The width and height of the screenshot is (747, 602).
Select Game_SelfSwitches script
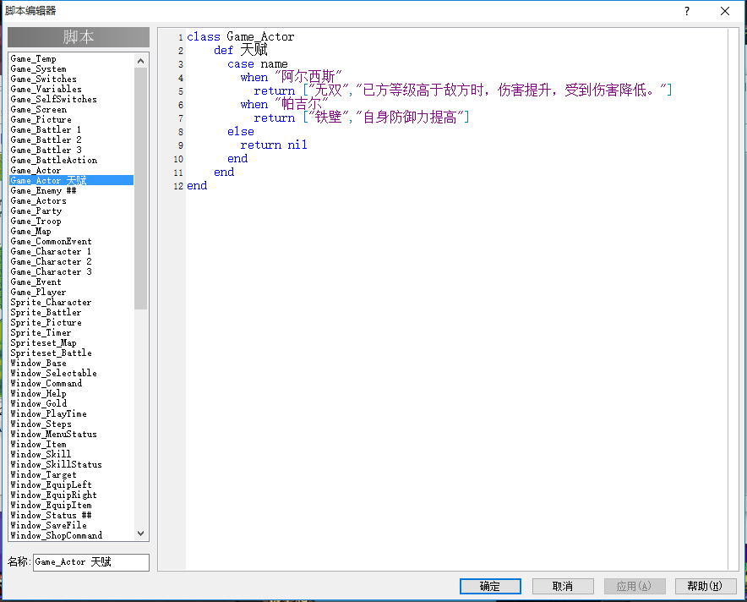click(72, 99)
